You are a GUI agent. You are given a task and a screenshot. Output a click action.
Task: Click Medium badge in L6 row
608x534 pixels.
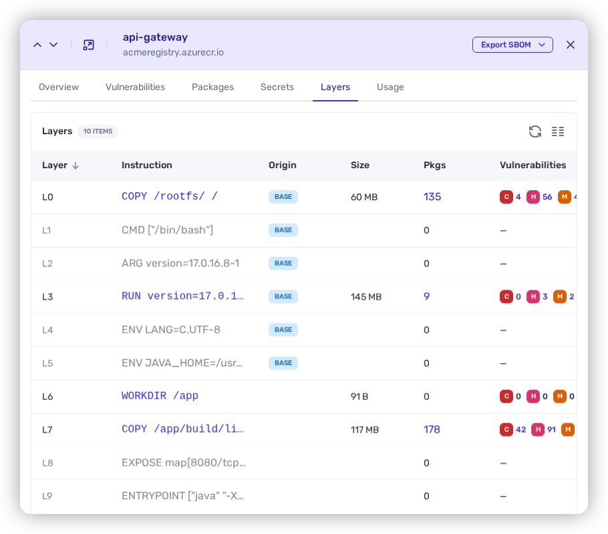[x=559, y=396]
